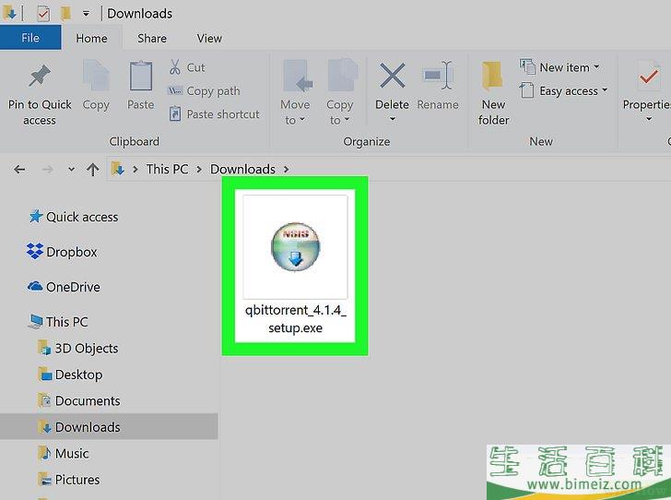
Task: Click the Up arrow navigation button
Action: [x=92, y=169]
